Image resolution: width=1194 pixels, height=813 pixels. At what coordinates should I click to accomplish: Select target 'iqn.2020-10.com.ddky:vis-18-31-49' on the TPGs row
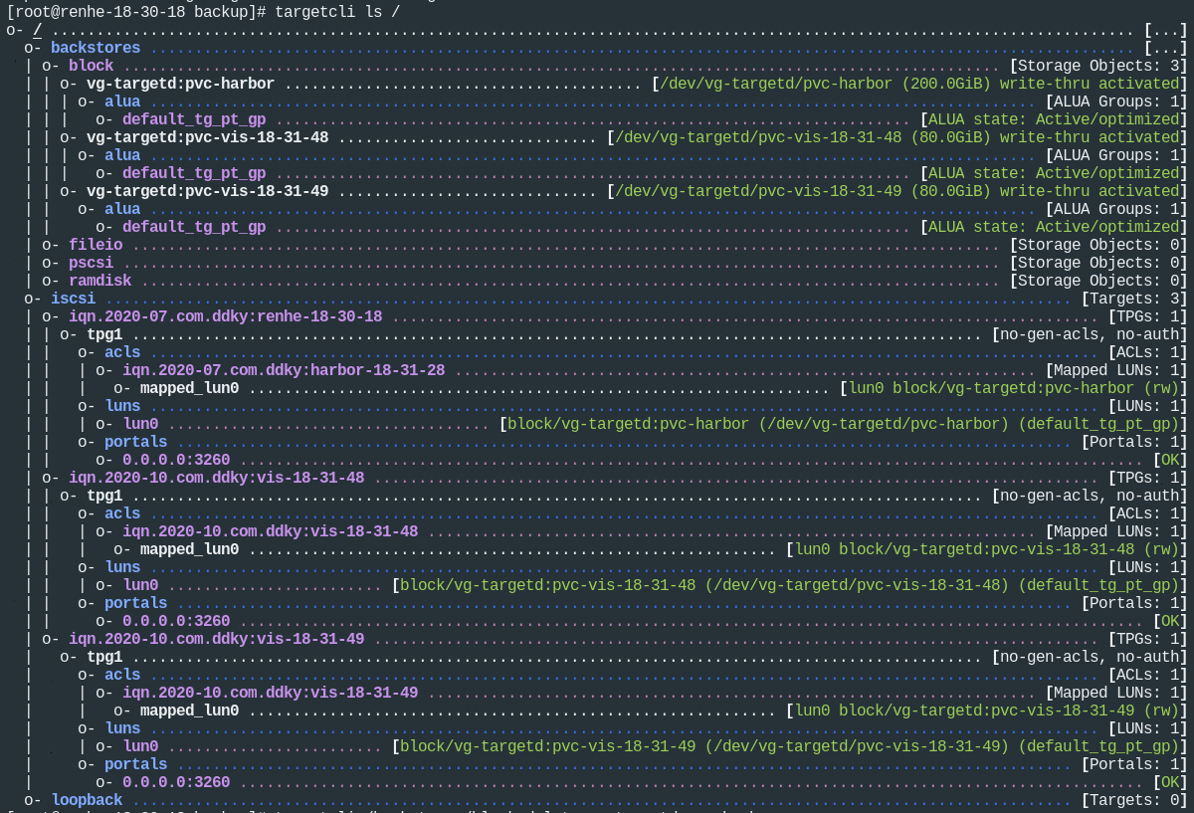[x=216, y=639]
